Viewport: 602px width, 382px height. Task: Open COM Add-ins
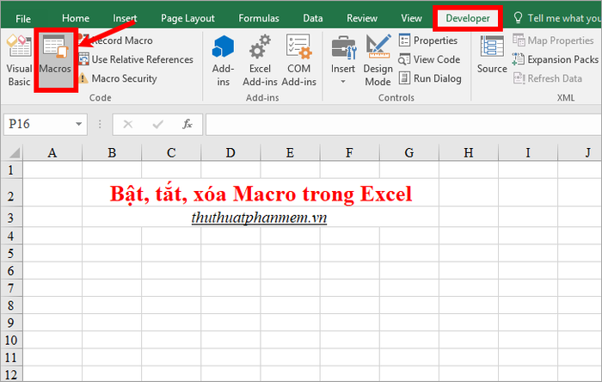(x=298, y=61)
